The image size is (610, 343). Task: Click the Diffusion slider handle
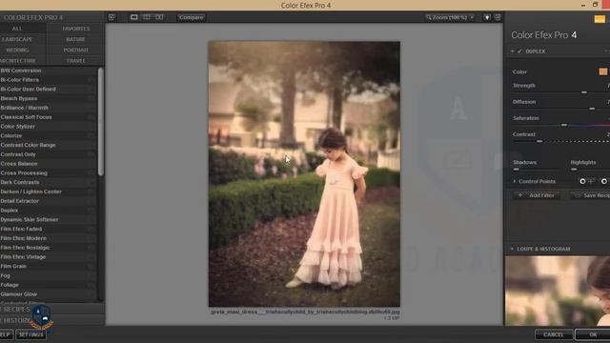click(592, 109)
